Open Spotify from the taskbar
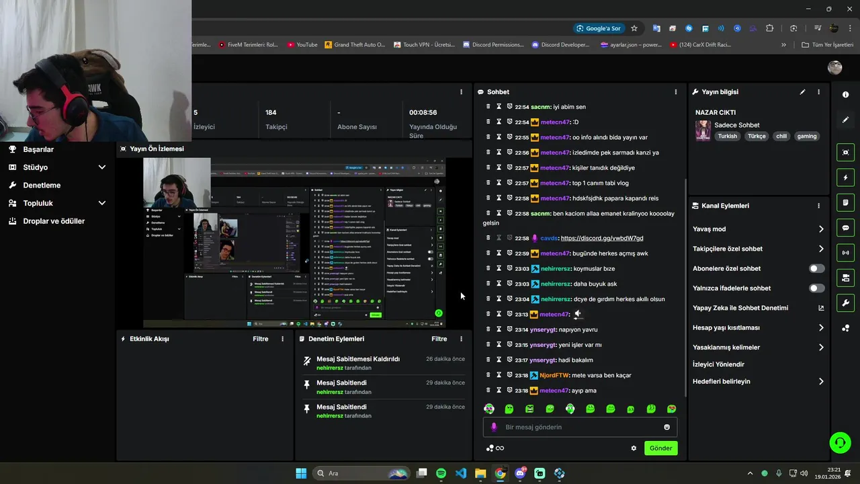Image resolution: width=860 pixels, height=484 pixels. point(441,473)
